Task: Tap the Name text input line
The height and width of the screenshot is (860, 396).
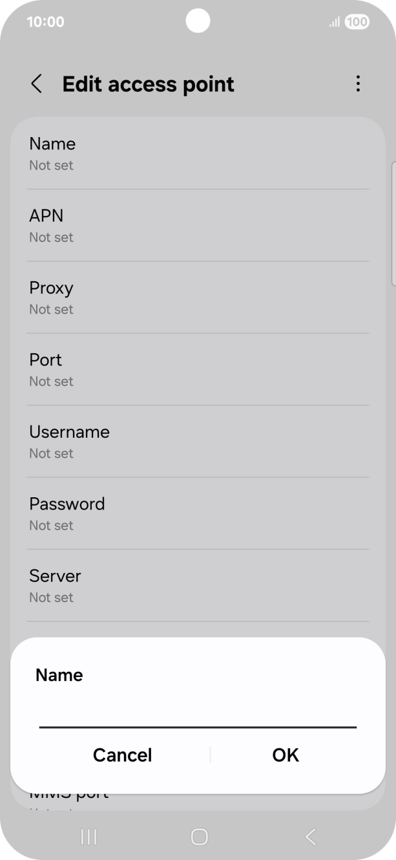Action: pyautogui.click(x=198, y=721)
